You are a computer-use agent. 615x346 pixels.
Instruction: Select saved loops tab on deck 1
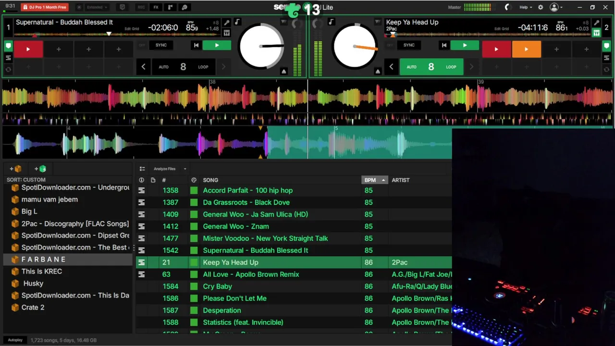8,58
